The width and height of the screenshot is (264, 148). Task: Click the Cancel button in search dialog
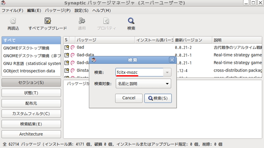(x=129, y=98)
